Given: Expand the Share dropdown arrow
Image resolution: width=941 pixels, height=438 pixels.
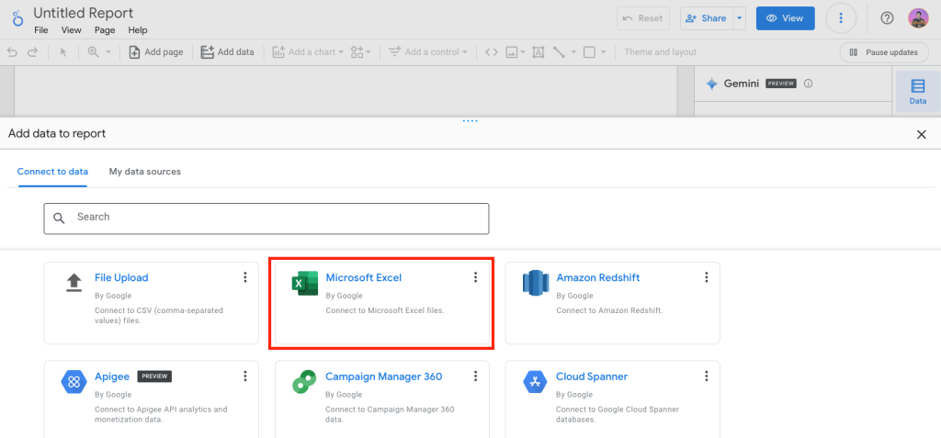Looking at the screenshot, I should point(740,18).
